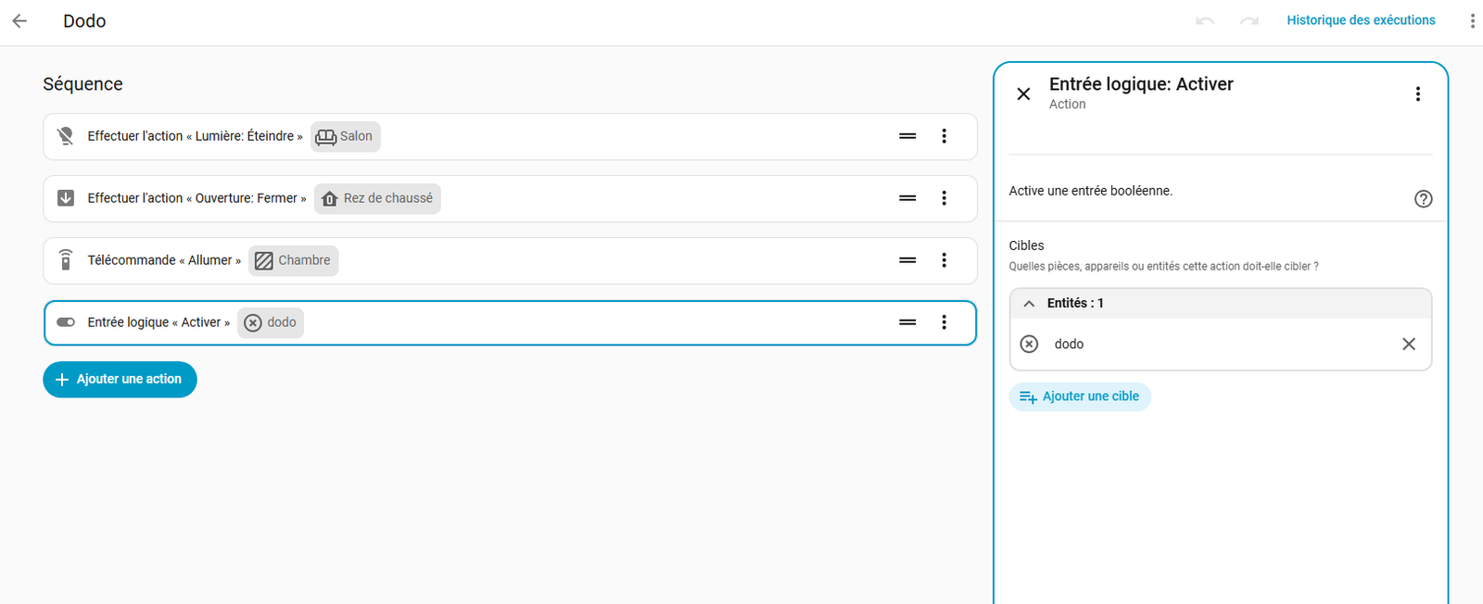Open the three-dot menu for Lumière: Éteindre action
This screenshot has width=1483, height=604.
click(x=944, y=136)
